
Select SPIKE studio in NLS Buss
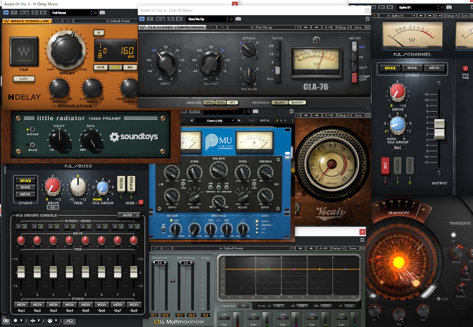click(25, 181)
